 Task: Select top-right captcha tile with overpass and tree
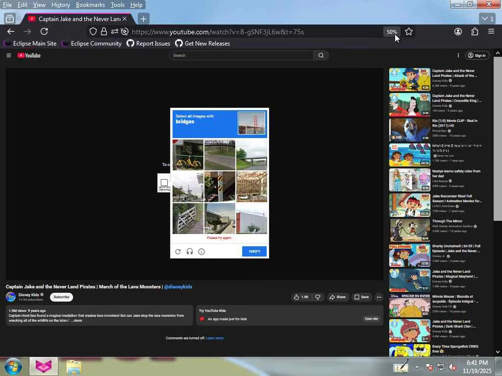point(251,155)
